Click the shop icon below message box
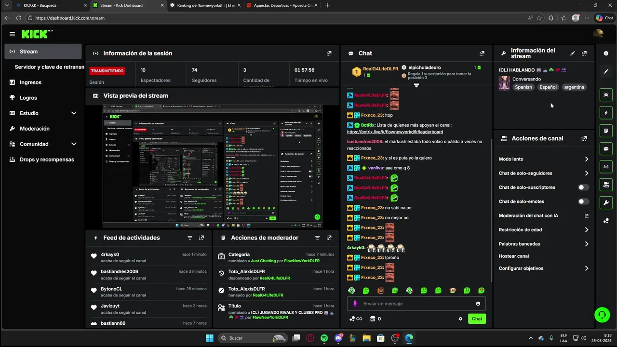The image size is (617, 347). pyautogui.click(x=372, y=319)
